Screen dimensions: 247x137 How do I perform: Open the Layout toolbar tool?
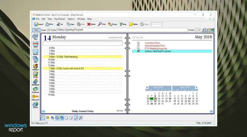(x=39, y=24)
